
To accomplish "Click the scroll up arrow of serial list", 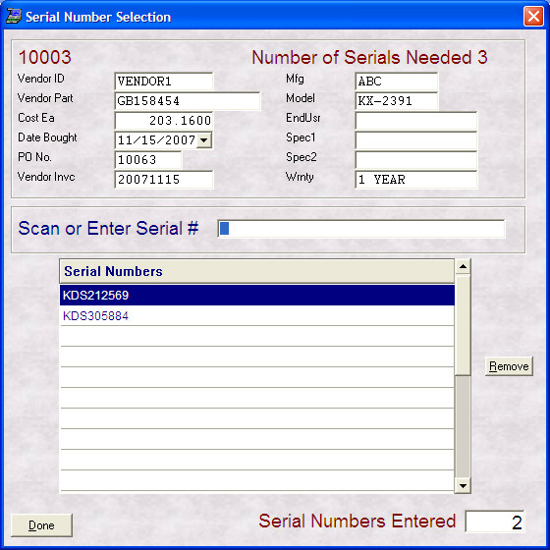I will pyautogui.click(x=463, y=266).
